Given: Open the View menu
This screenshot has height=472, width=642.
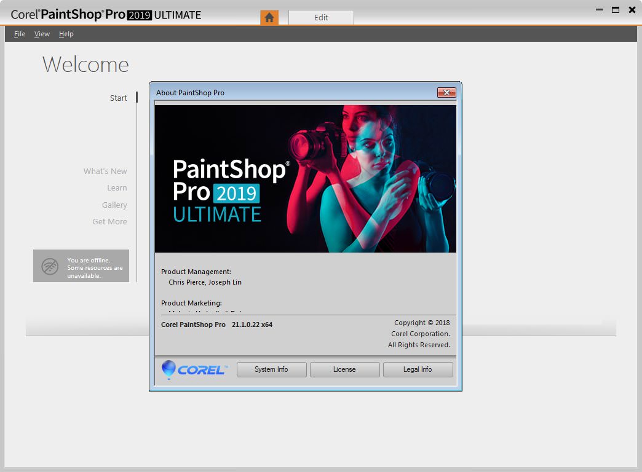Looking at the screenshot, I should 42,34.
